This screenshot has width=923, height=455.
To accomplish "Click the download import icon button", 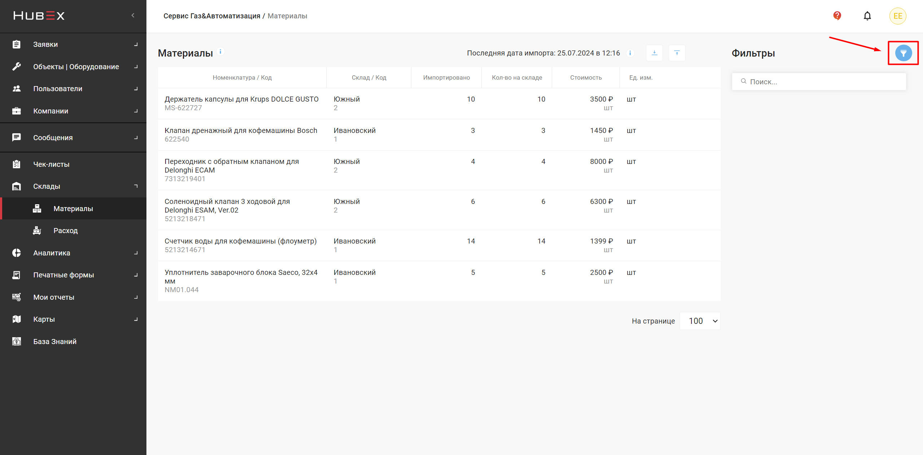I will 654,53.
